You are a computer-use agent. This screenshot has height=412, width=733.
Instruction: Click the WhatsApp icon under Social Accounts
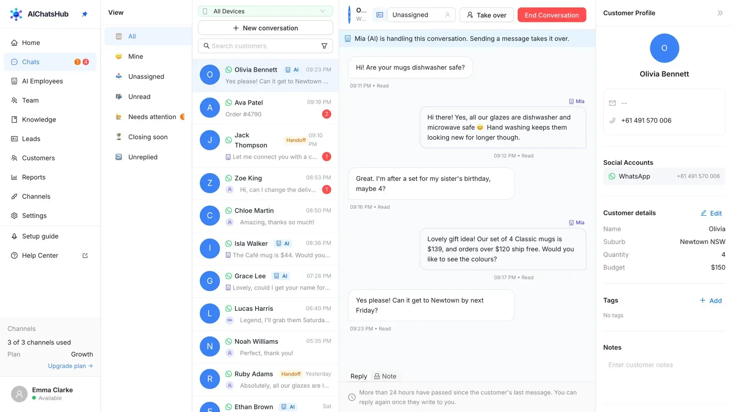[612, 176]
